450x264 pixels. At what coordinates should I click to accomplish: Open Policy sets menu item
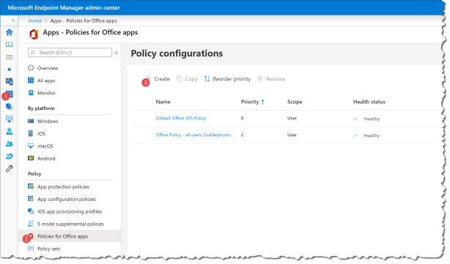click(x=49, y=249)
